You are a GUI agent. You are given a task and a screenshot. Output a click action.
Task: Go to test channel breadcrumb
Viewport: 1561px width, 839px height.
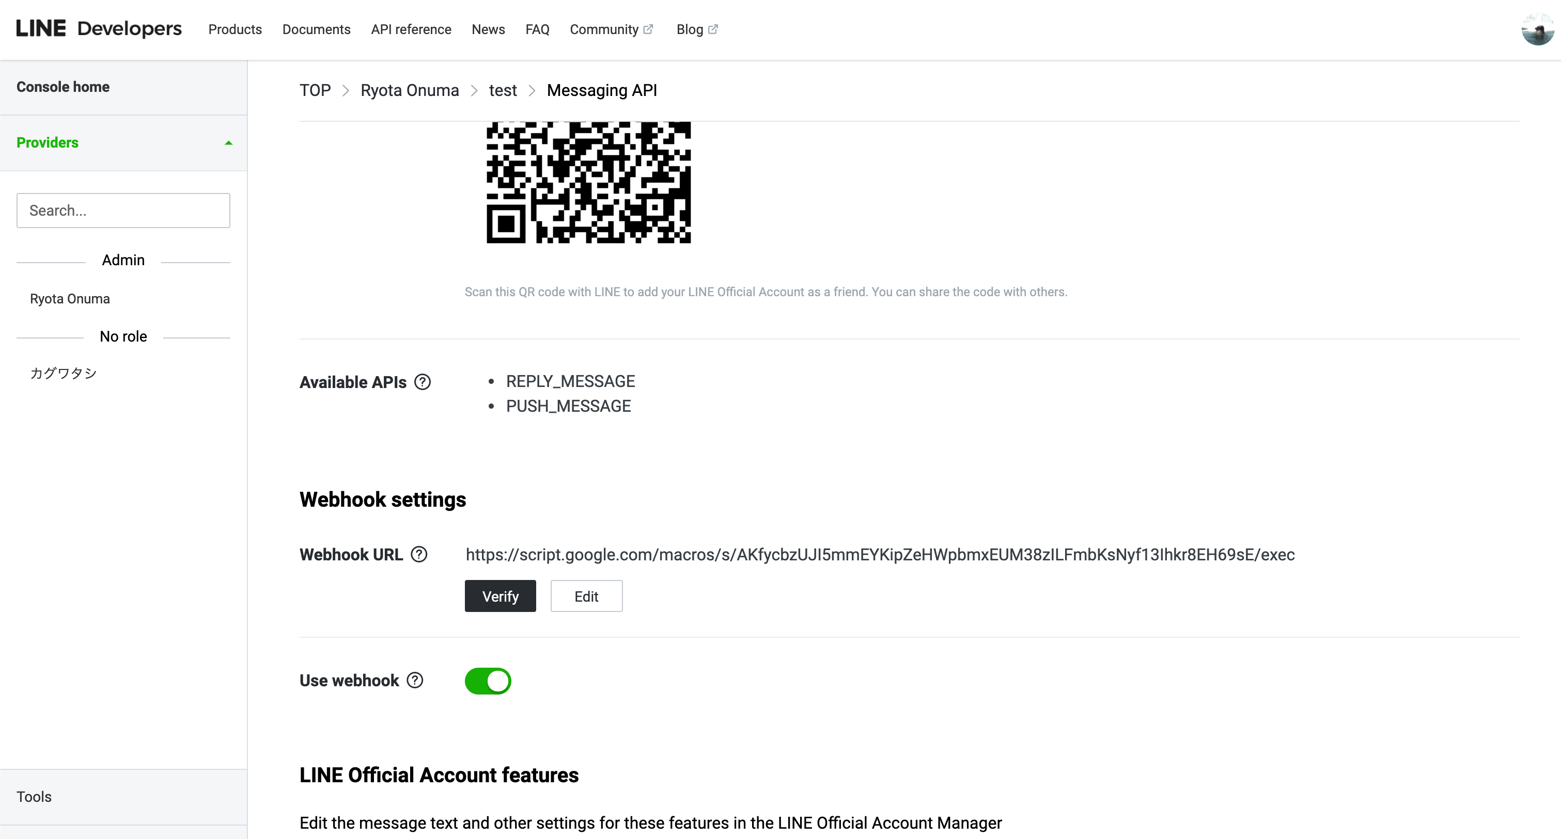503,90
